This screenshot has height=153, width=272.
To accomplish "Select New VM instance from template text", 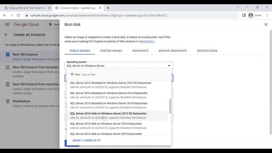I will click(36, 67).
